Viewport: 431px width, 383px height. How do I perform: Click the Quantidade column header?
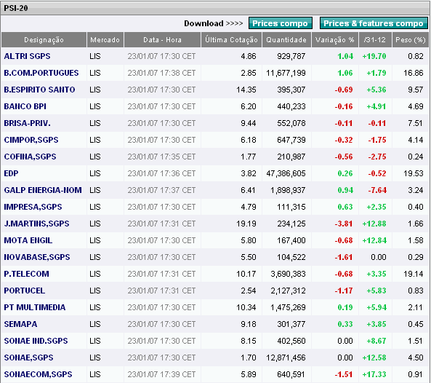coord(286,40)
